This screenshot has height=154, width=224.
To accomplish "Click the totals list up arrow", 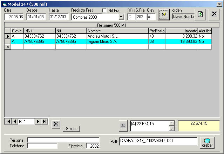I will click(171, 123).
